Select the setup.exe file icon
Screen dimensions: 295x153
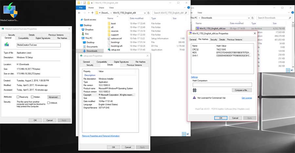click(109, 49)
